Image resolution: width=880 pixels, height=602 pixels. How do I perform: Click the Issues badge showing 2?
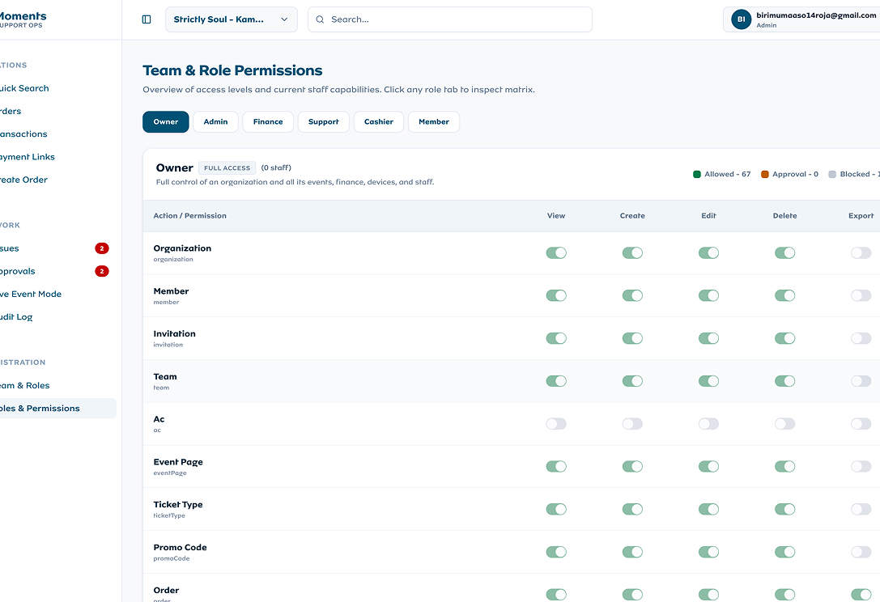point(101,248)
